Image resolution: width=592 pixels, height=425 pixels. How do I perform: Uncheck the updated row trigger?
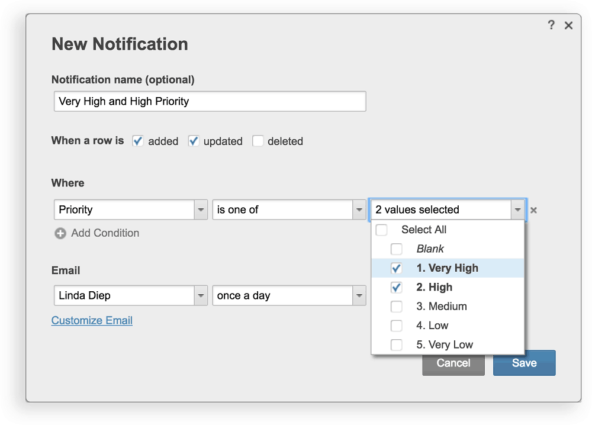click(x=193, y=141)
